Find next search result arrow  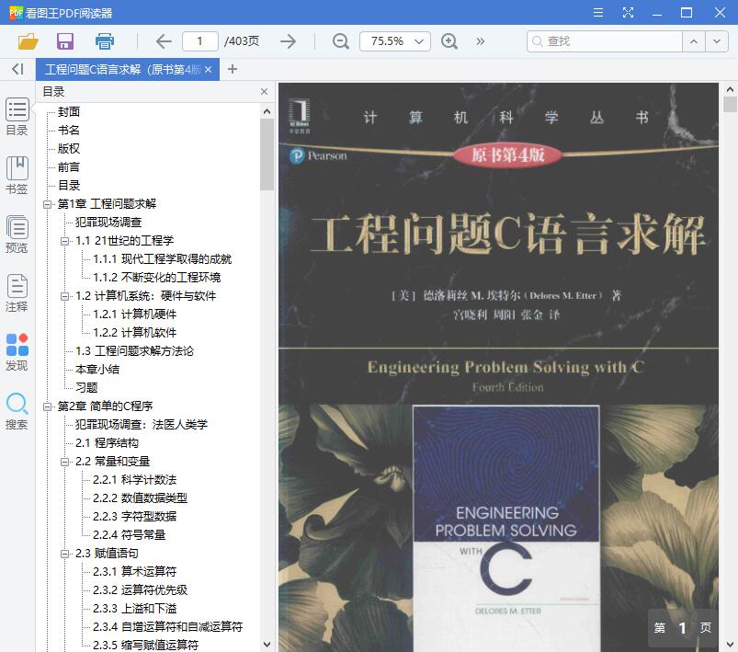[x=717, y=41]
